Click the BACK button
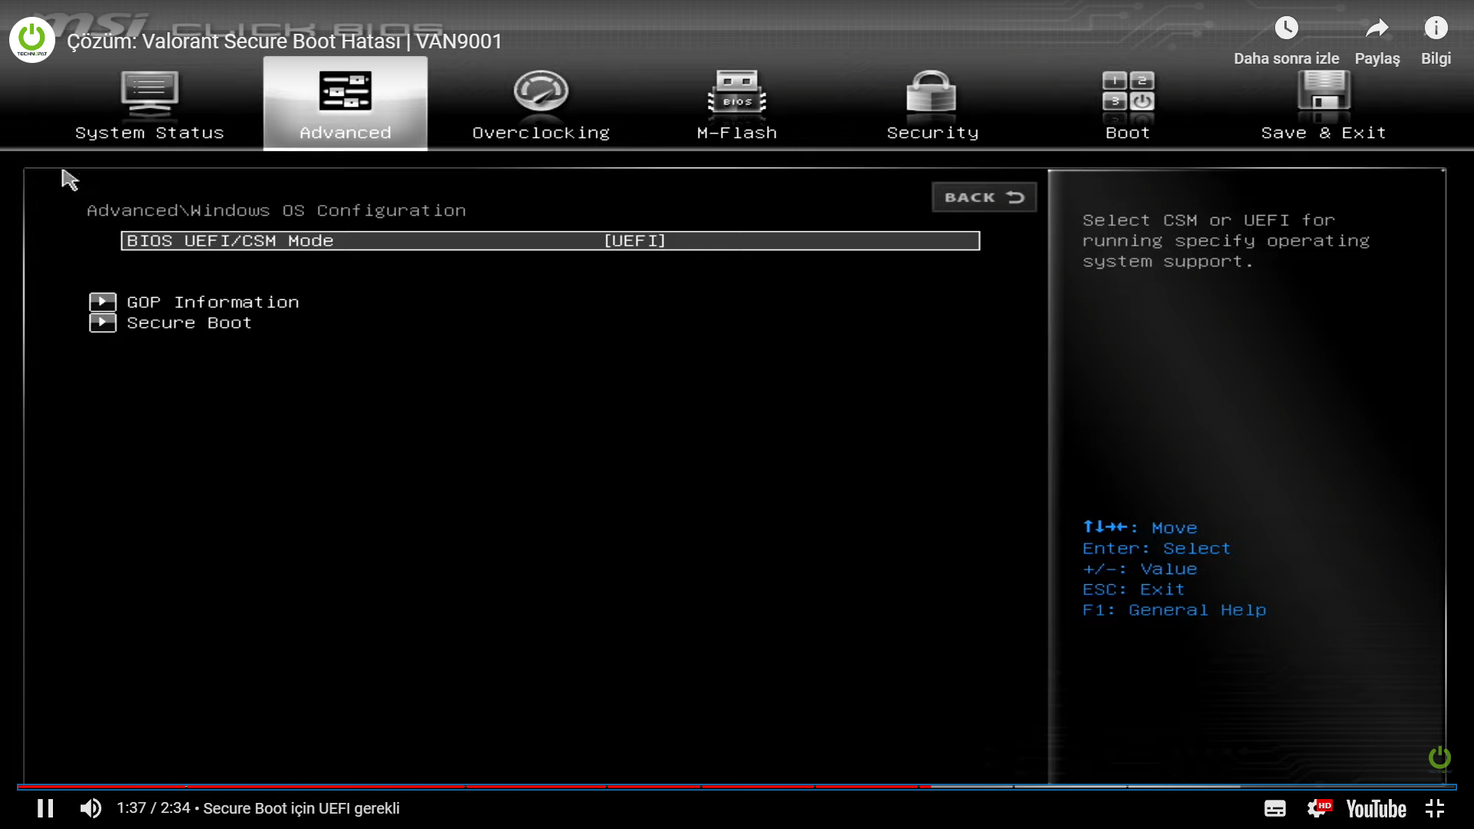Screen dimensions: 1474x829 click(983, 197)
